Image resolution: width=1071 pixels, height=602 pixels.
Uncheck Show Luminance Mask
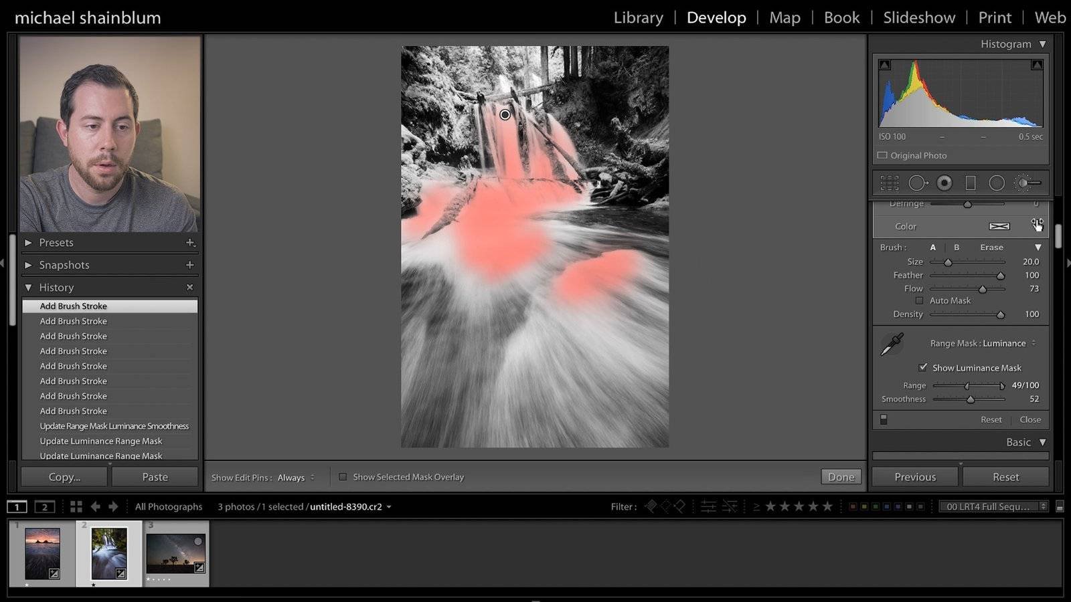pos(923,367)
